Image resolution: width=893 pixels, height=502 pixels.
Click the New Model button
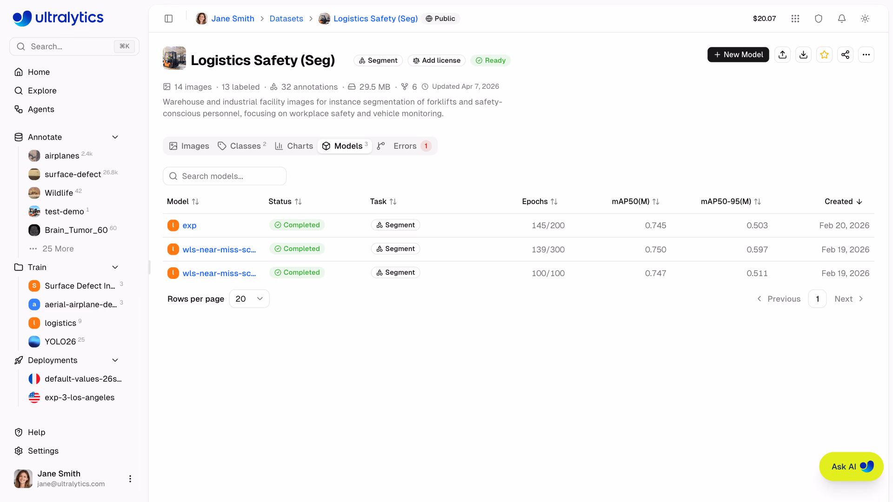click(x=738, y=55)
